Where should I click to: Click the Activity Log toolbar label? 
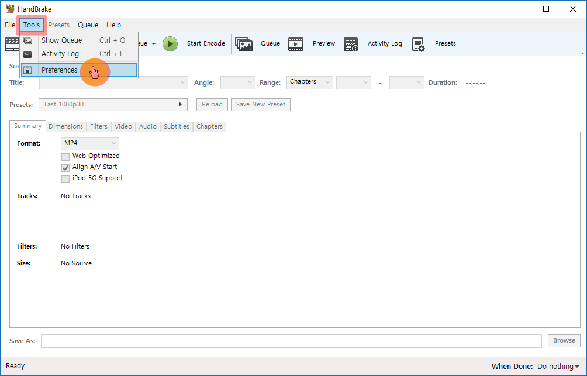385,43
